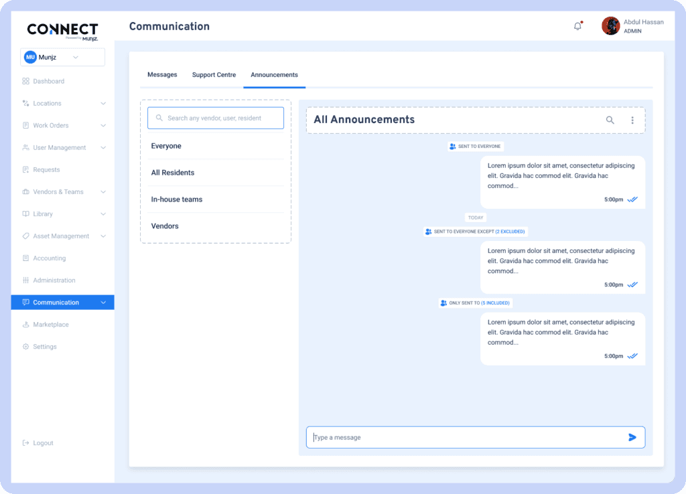Switch to the Support Centre tab
Screen dimensions: 686x494
point(214,75)
